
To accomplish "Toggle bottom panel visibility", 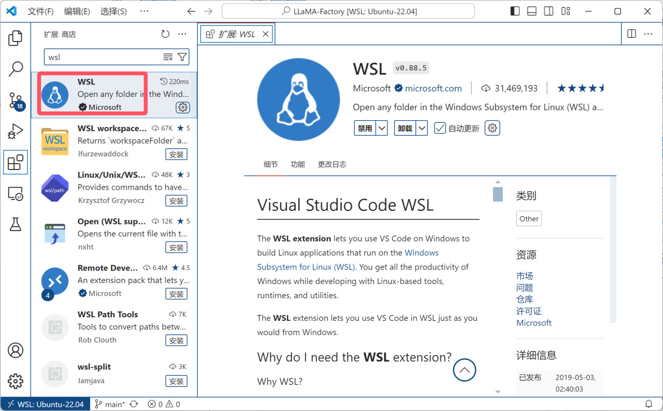I will coord(532,11).
